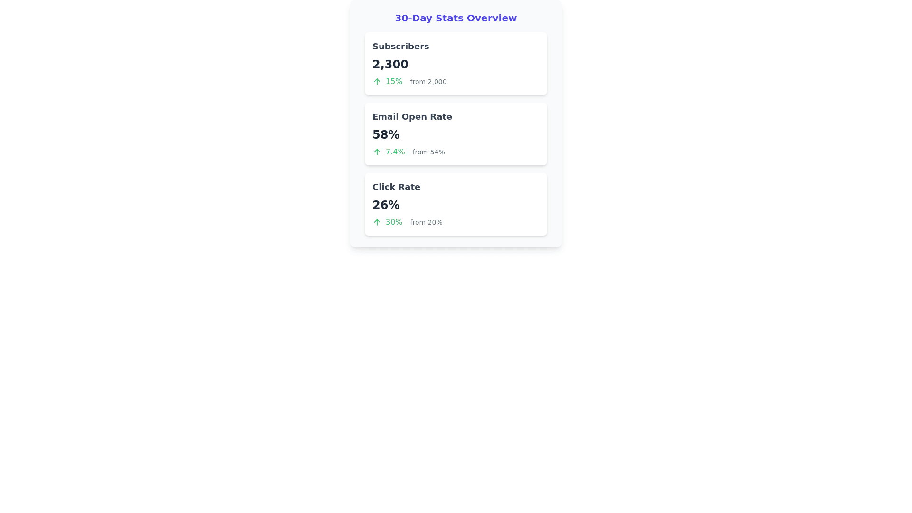Image resolution: width=912 pixels, height=513 pixels.
Task: Select the Click Rate card title
Action: click(x=396, y=187)
